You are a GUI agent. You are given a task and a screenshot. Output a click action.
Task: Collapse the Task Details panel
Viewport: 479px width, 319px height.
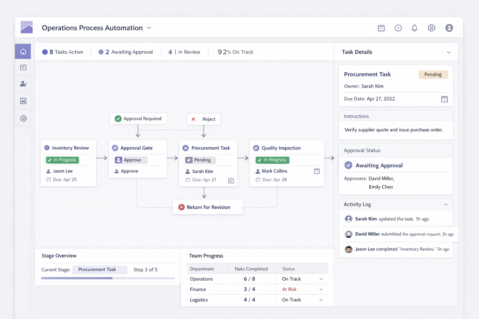pos(448,52)
